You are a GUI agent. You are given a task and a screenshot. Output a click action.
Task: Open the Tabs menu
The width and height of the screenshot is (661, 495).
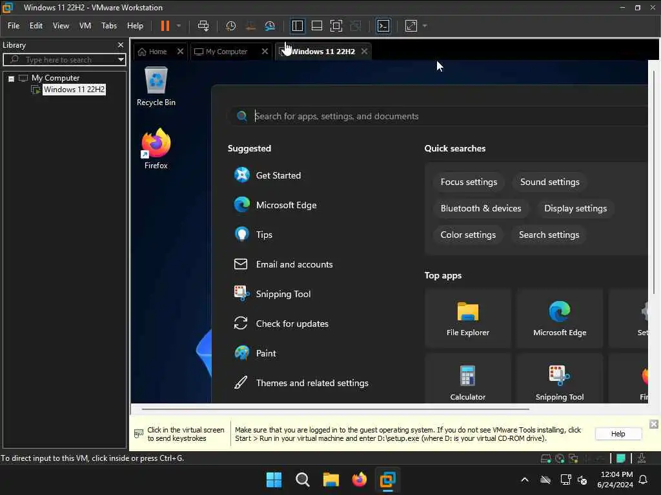point(108,26)
